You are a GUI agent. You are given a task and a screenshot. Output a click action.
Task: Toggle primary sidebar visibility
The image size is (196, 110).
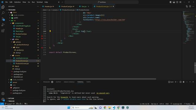point(171,2)
